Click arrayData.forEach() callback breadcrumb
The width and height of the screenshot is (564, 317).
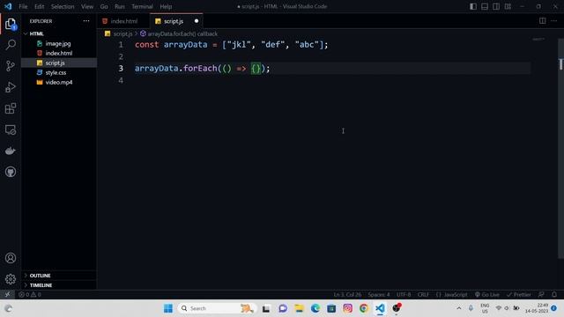click(x=182, y=33)
